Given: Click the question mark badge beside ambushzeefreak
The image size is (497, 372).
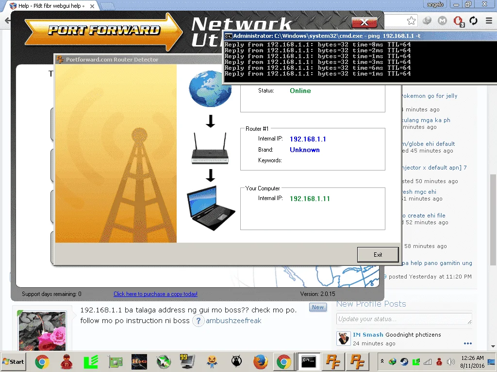Looking at the screenshot, I should tap(198, 321).
